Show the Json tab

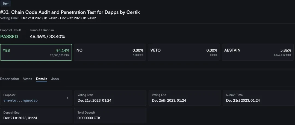point(55,79)
